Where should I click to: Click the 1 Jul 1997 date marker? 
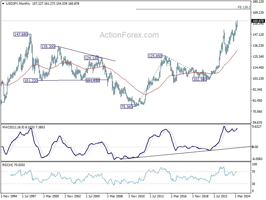click(29, 196)
